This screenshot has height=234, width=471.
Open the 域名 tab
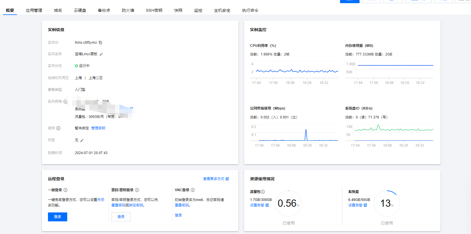click(x=58, y=10)
